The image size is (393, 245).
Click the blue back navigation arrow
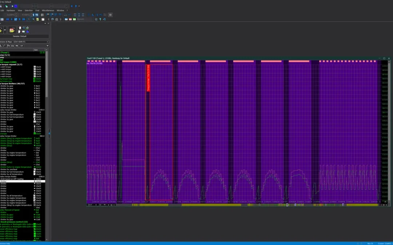pos(72,6)
